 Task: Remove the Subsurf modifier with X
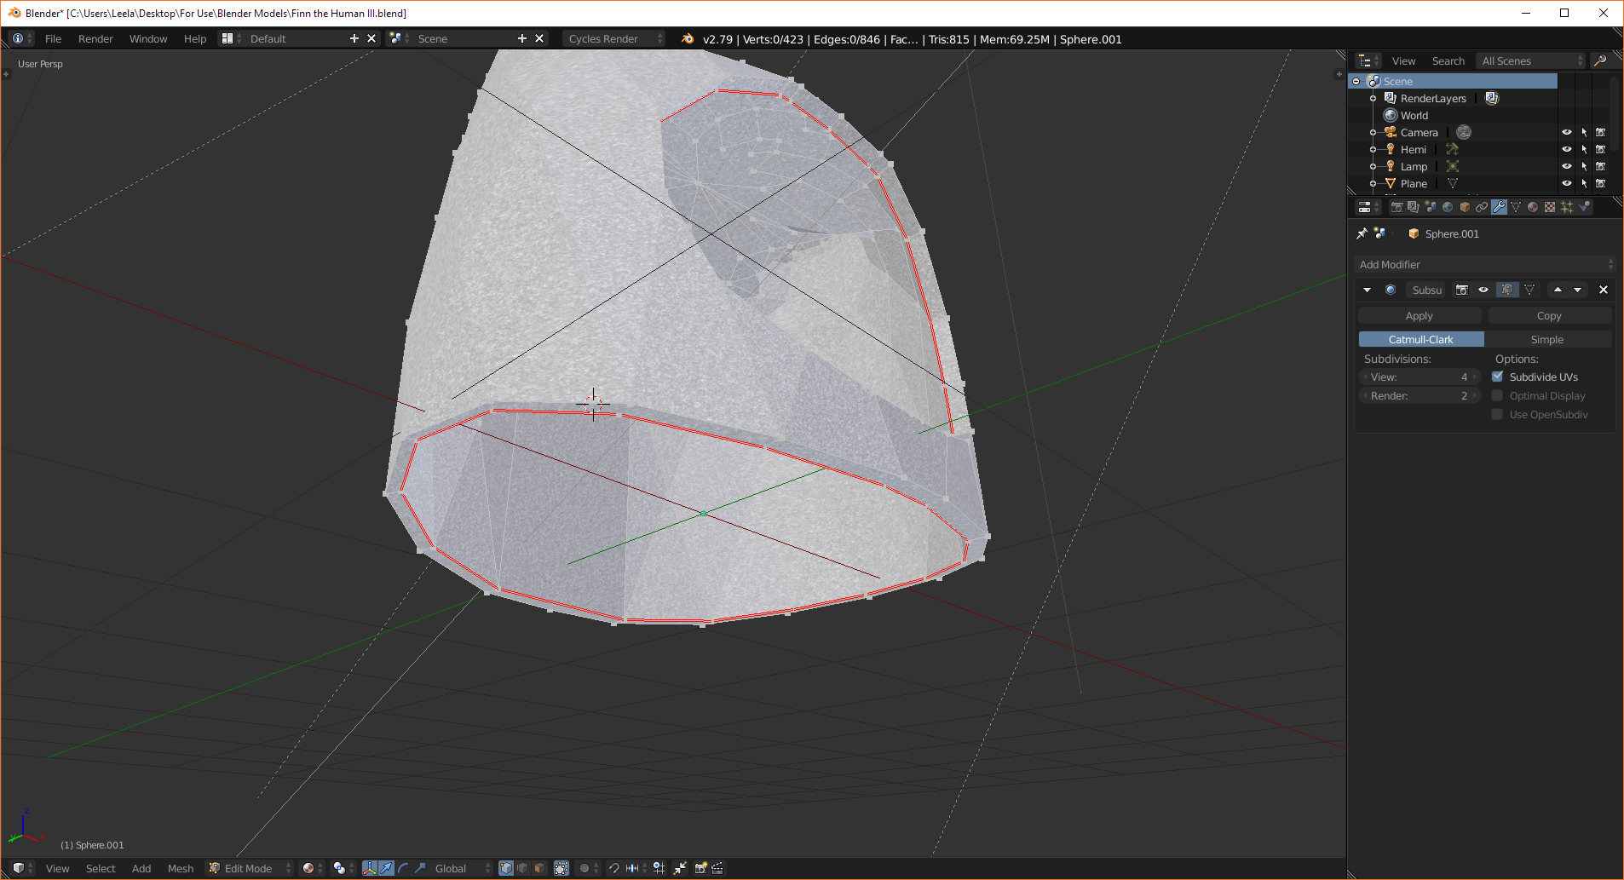point(1603,290)
